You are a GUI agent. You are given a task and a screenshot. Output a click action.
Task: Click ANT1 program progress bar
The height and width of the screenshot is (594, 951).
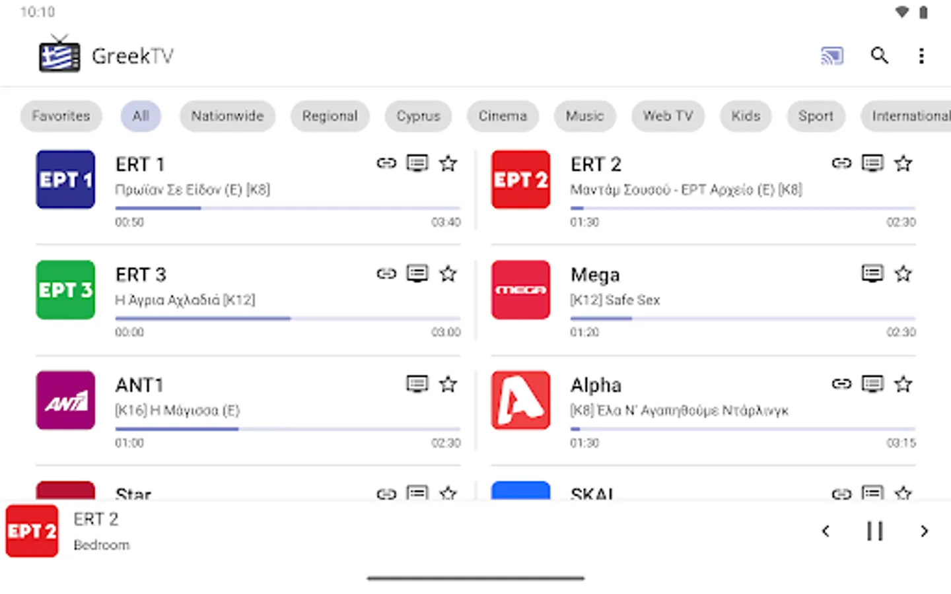[x=288, y=428]
